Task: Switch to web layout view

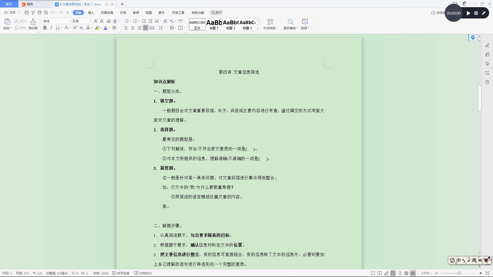Action: tap(406, 273)
